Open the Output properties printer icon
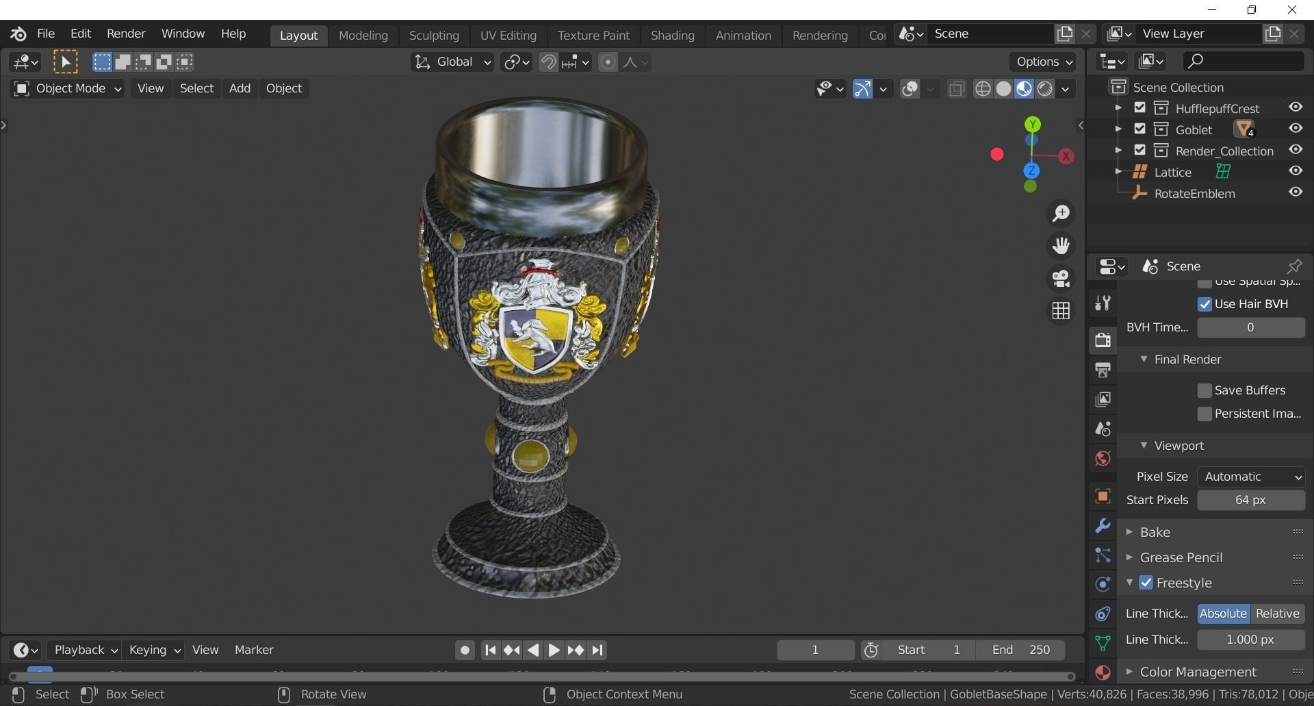 (x=1103, y=370)
